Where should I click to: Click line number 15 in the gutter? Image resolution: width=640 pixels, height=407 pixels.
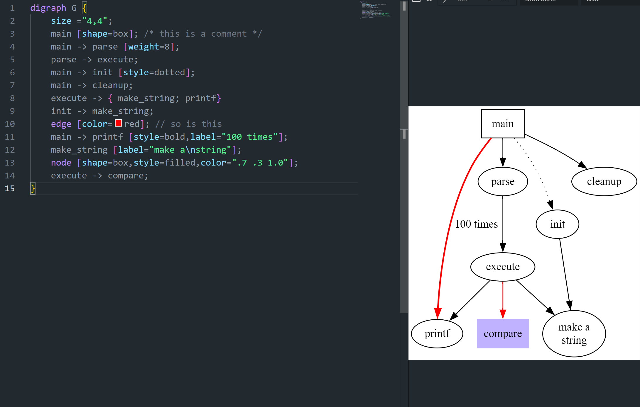10,188
